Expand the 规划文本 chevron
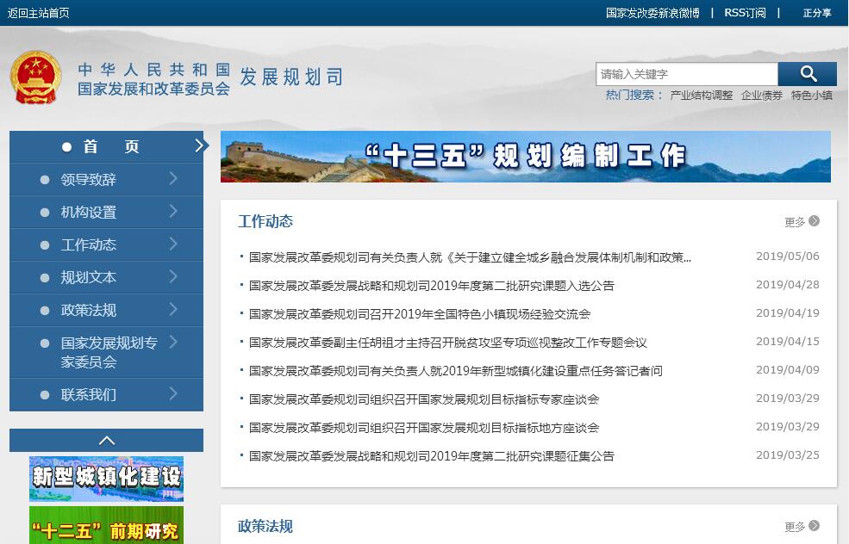This screenshot has width=849, height=544. [x=173, y=276]
